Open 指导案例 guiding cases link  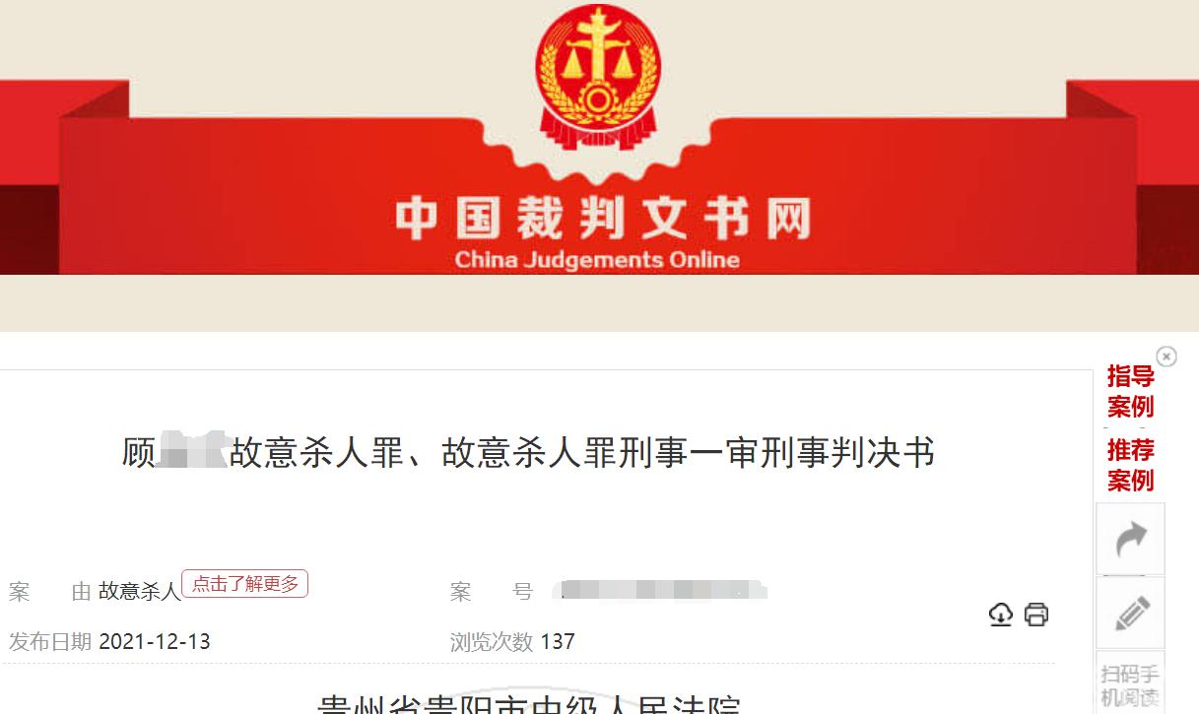coord(1130,391)
